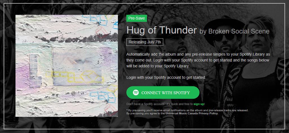Click the purple grid patch on album art
This screenshot has height=133, width=289.
tap(35, 70)
